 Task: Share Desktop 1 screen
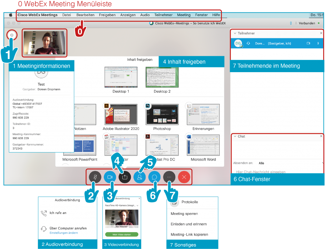point(121,77)
